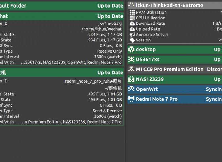This screenshot has height=162, width=222.
Task: Click folder ID jkv7m-p53xj
Action: pos(110,23)
